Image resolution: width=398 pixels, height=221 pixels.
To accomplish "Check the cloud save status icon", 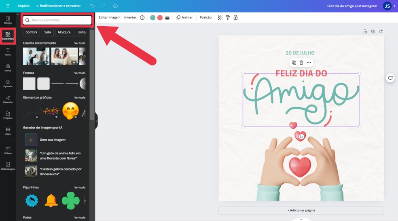I will pyautogui.click(x=115, y=6).
